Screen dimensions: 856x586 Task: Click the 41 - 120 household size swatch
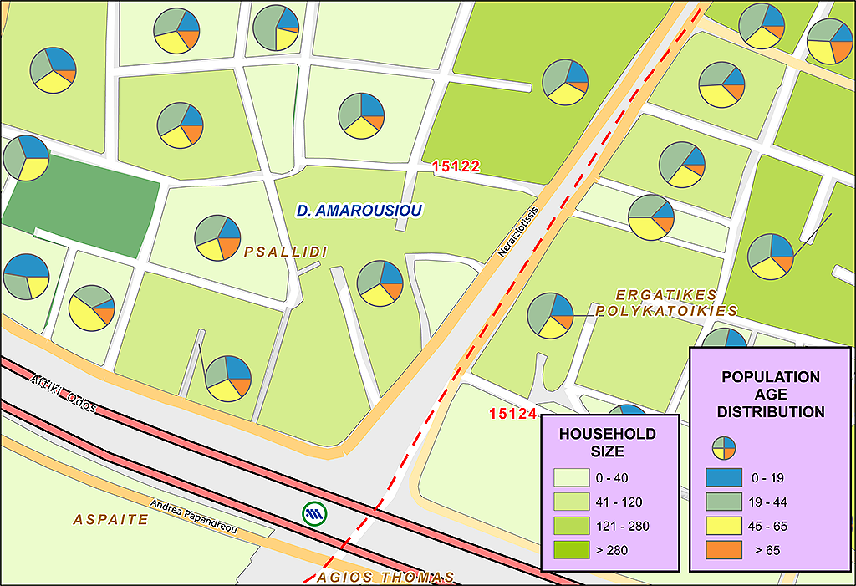tap(572, 502)
